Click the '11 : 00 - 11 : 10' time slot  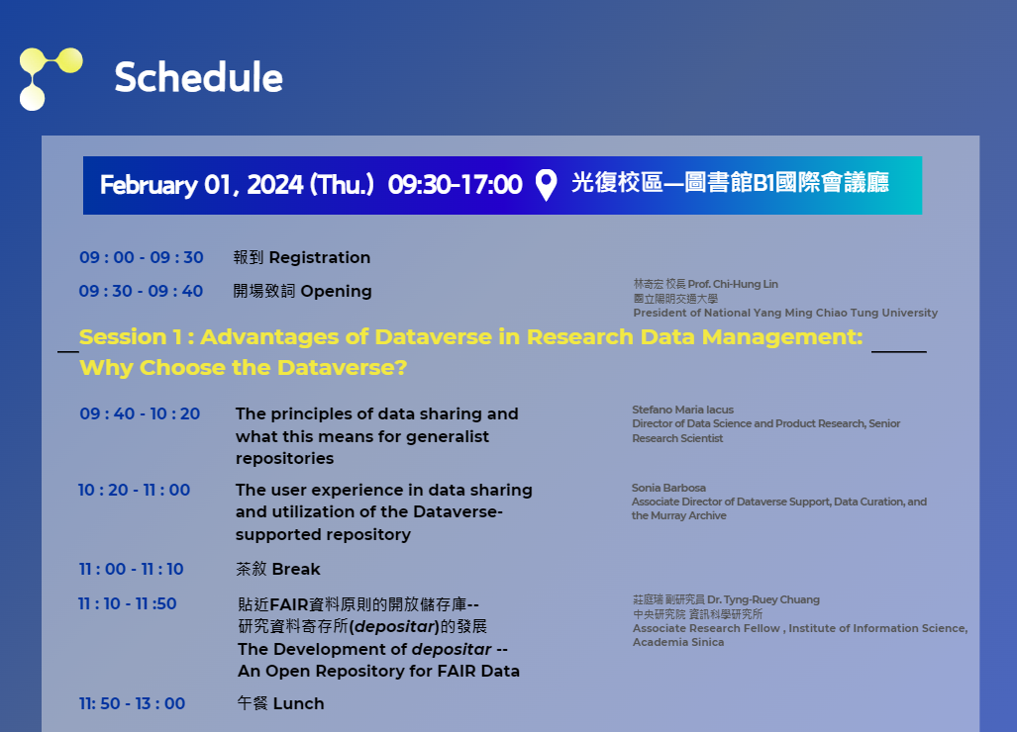pos(131,570)
